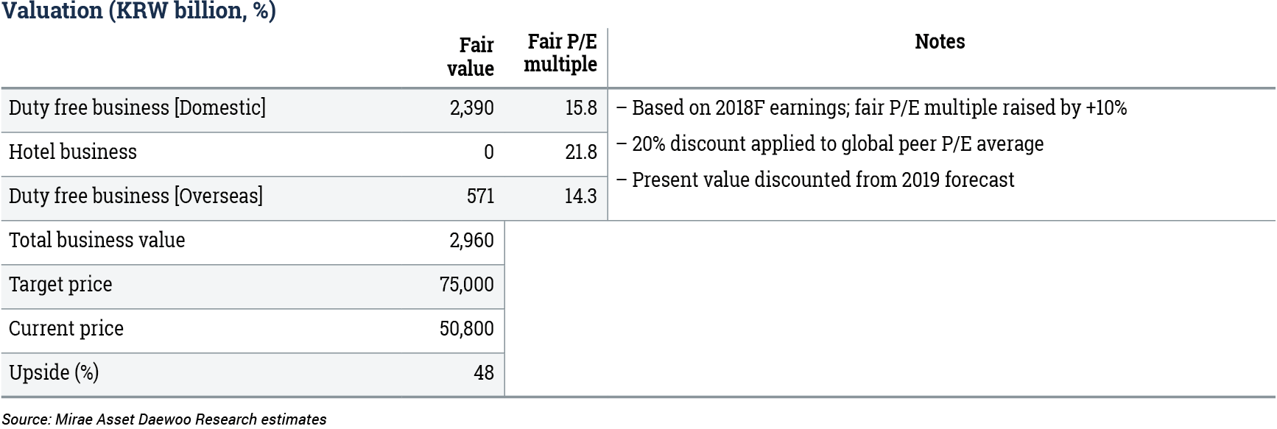Select the Hotel business row label
The height and width of the screenshot is (429, 1277).
pos(73,152)
